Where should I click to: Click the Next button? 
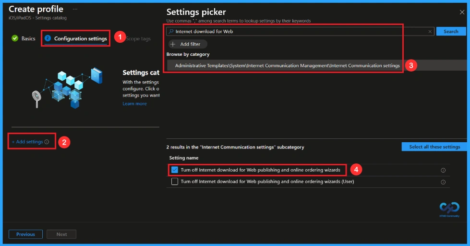61,234
